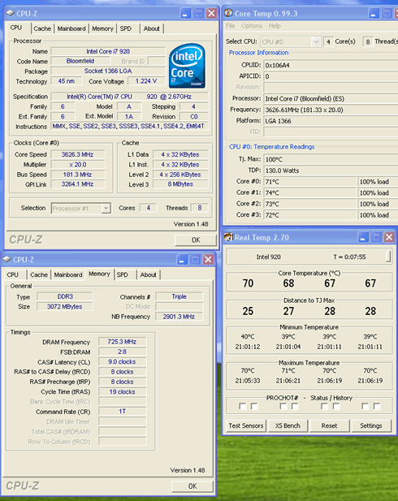Click the Memory Size value 3072 MBytes
This screenshot has width=398, height=501.
(65, 307)
